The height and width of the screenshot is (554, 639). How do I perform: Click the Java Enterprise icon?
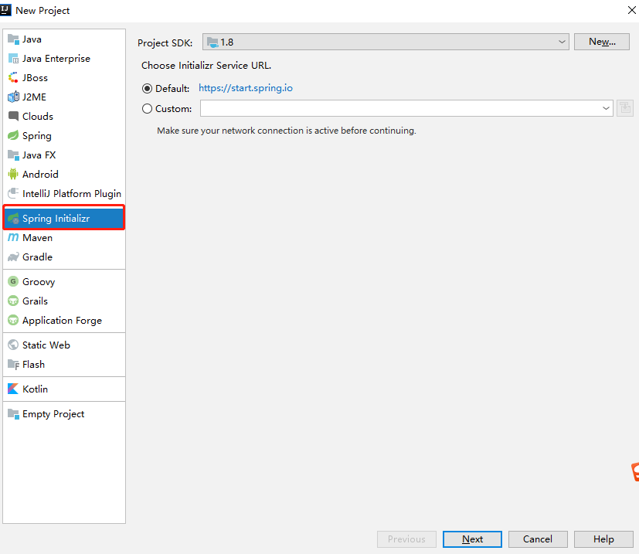(x=13, y=59)
